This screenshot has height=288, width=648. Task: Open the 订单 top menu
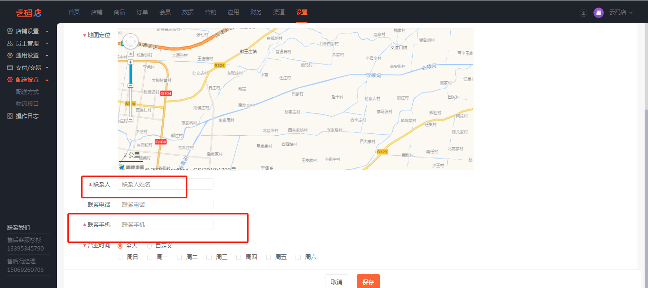142,12
